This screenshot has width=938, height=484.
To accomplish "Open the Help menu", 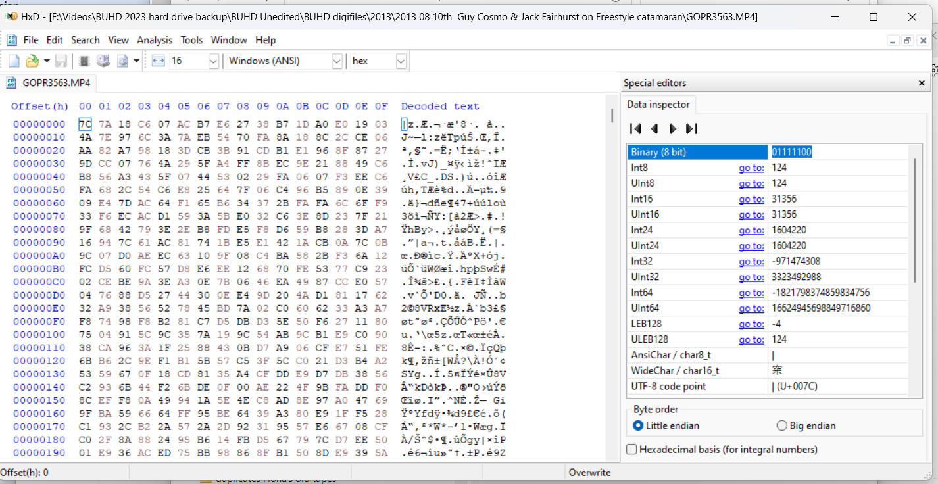I will coord(266,40).
